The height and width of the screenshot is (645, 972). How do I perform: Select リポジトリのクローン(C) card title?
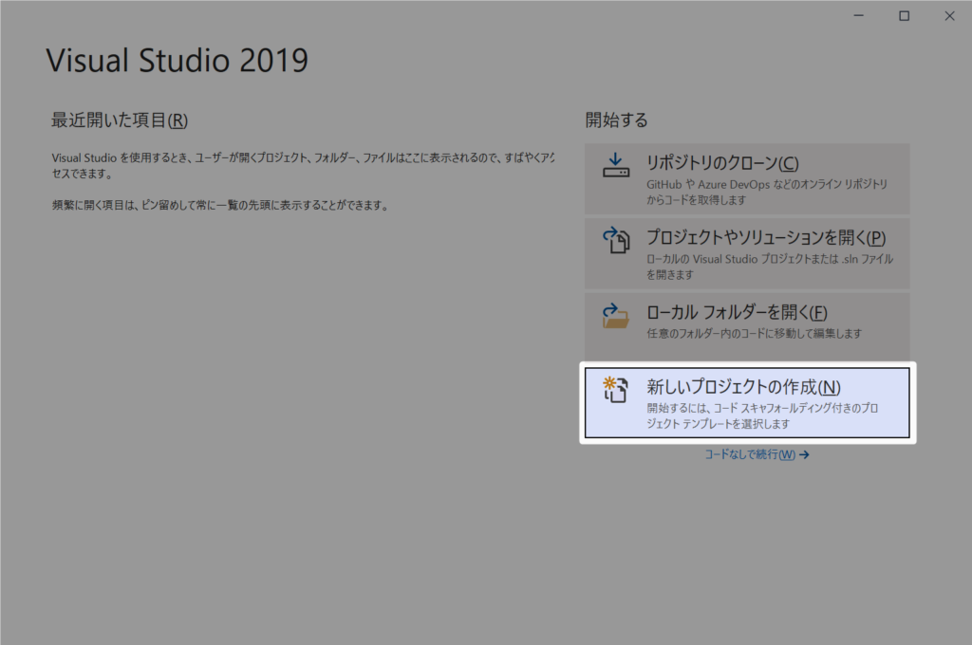(722, 163)
